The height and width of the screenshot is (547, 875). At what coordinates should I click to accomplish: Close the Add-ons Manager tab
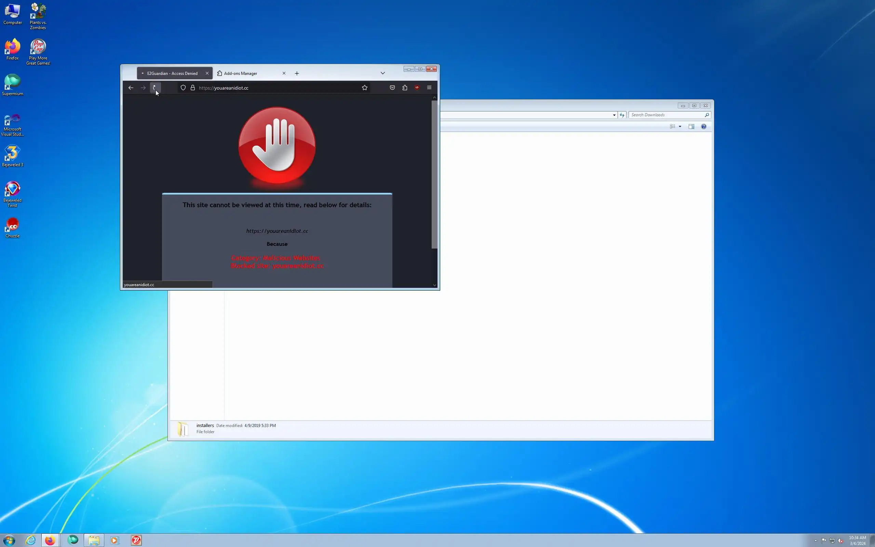tap(284, 73)
